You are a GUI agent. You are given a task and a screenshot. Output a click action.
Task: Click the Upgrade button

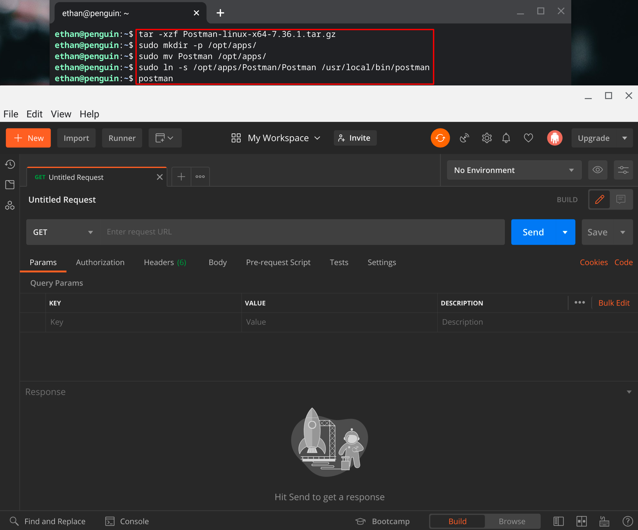click(x=594, y=138)
